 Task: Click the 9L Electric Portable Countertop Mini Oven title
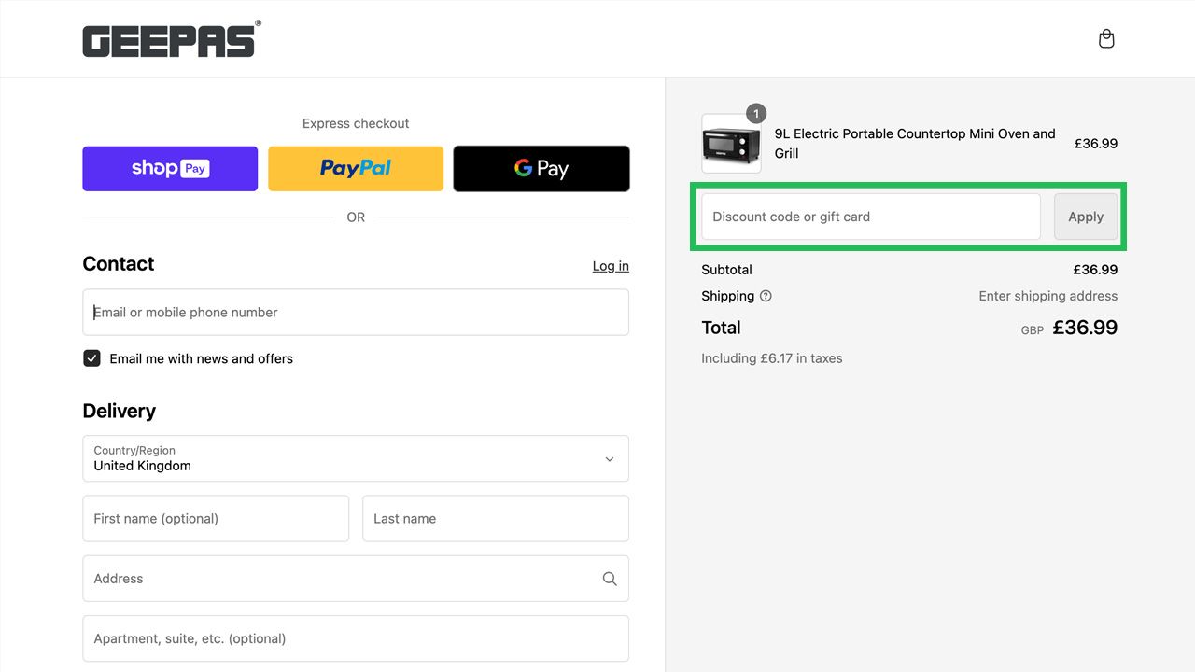[915, 144]
